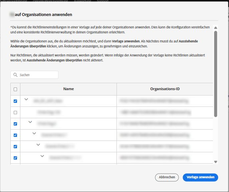Screen dimensions: 229x192
Task: Click the magnifier icon in the Suchen box
Action: click(15, 75)
